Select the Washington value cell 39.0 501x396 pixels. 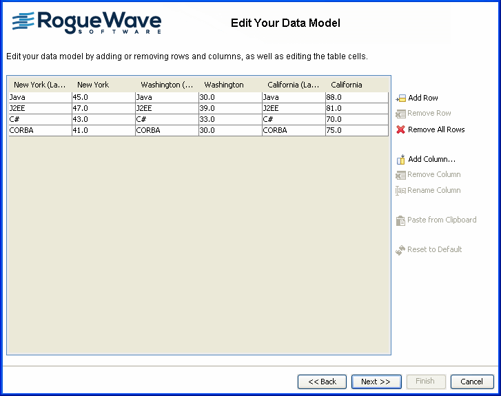pos(229,108)
